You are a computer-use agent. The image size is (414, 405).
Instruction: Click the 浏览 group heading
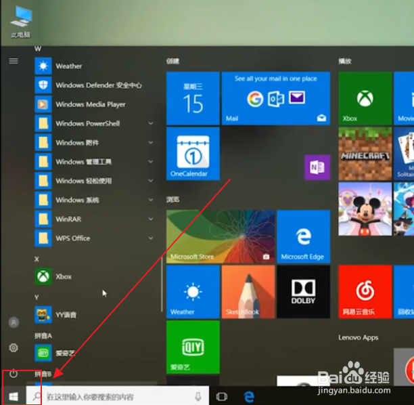coord(172,199)
